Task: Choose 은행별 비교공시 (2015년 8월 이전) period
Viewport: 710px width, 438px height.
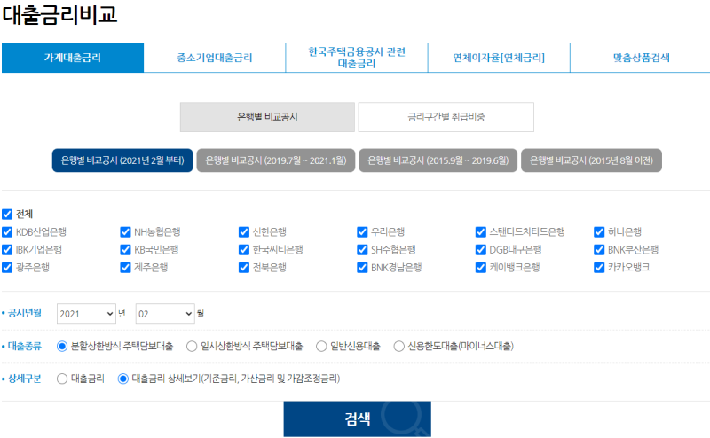Action: pyautogui.click(x=591, y=160)
